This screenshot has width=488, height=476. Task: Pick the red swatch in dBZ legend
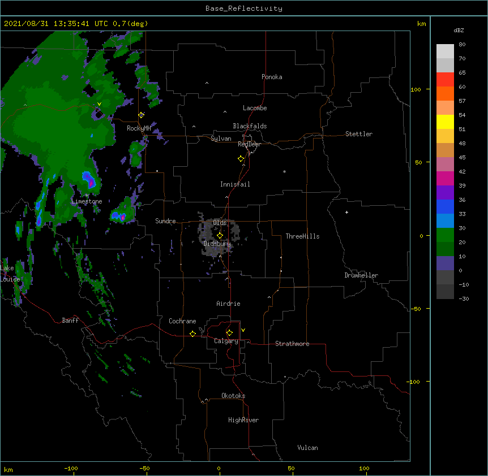tap(445, 80)
